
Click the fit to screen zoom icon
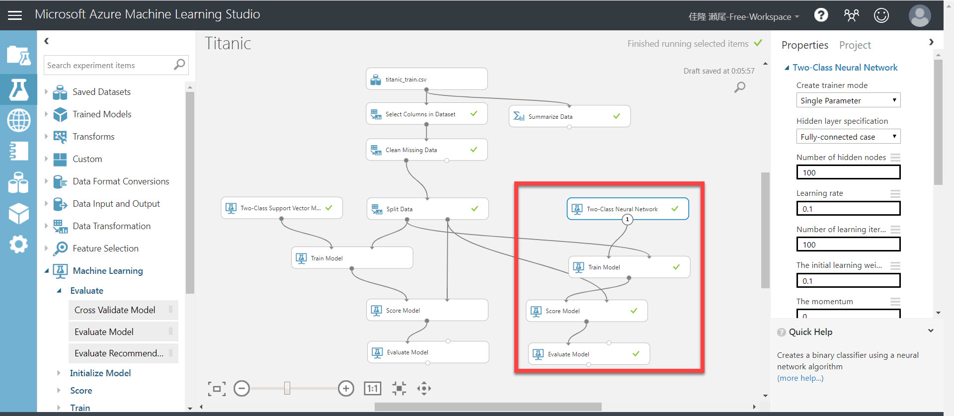[217, 389]
